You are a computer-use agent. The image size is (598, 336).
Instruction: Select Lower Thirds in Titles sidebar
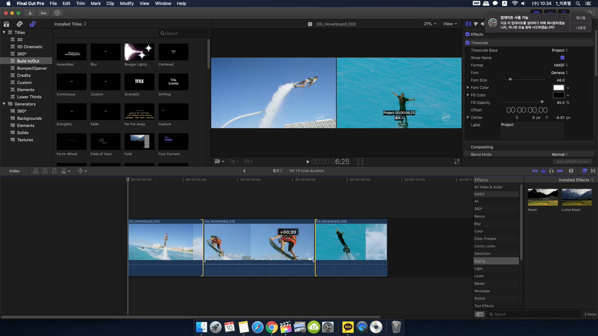(29, 97)
